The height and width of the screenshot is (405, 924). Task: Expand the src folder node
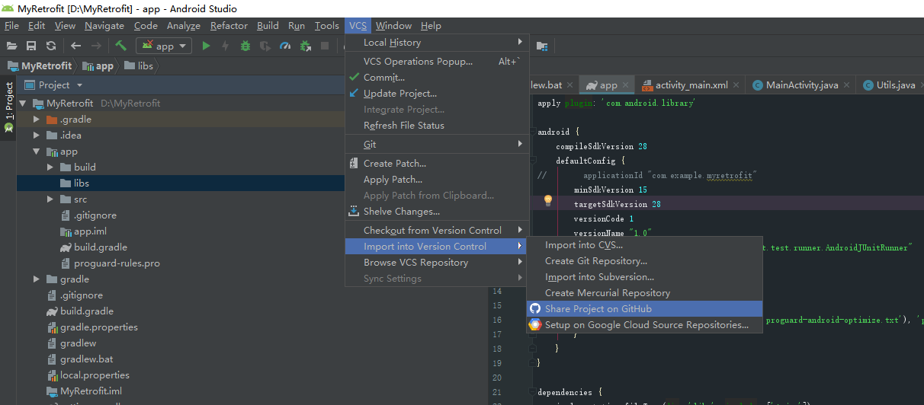coord(50,199)
